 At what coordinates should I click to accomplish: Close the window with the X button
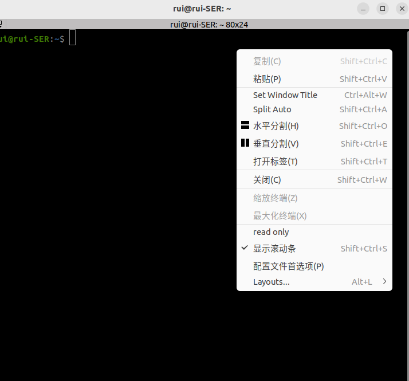click(402, 9)
